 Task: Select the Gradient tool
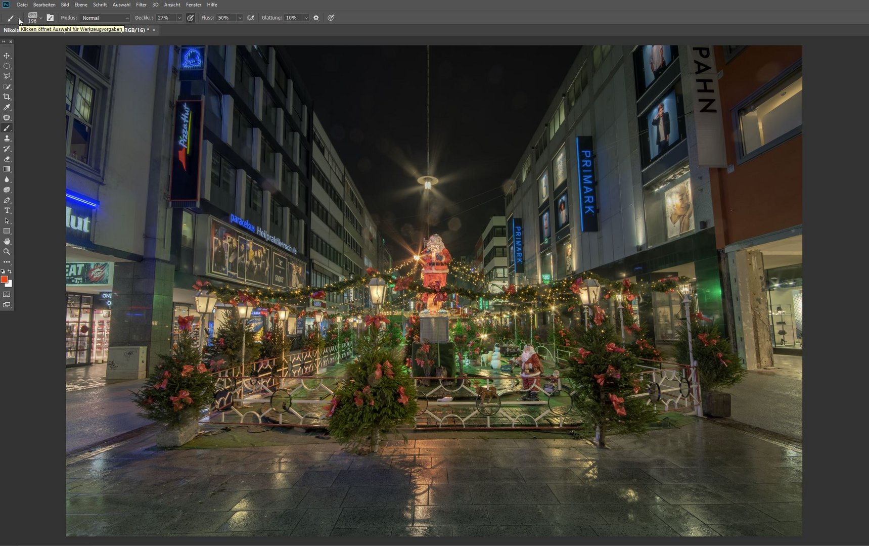click(7, 169)
